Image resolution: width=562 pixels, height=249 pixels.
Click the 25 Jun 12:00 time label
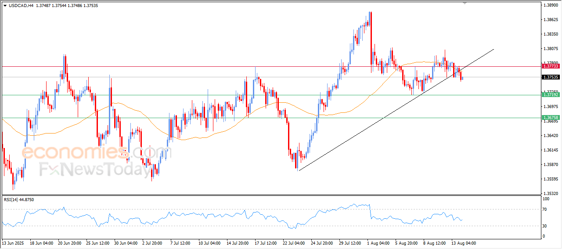point(98,243)
